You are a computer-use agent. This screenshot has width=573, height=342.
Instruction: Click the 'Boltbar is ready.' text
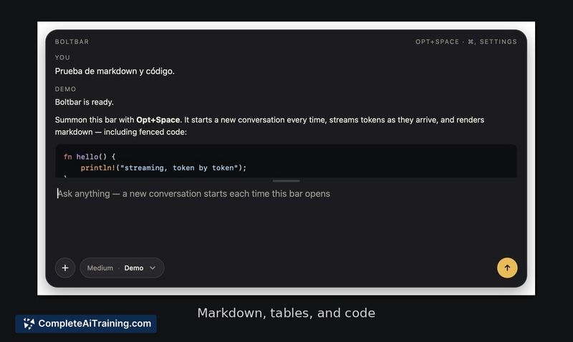pyautogui.click(x=85, y=102)
